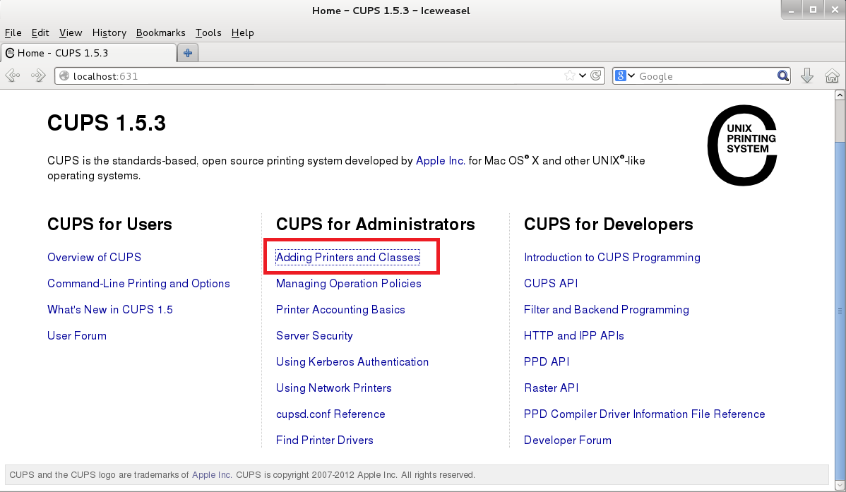Click the CUPS Unix Printing System logo
The height and width of the screenshot is (492, 846).
pos(742,145)
